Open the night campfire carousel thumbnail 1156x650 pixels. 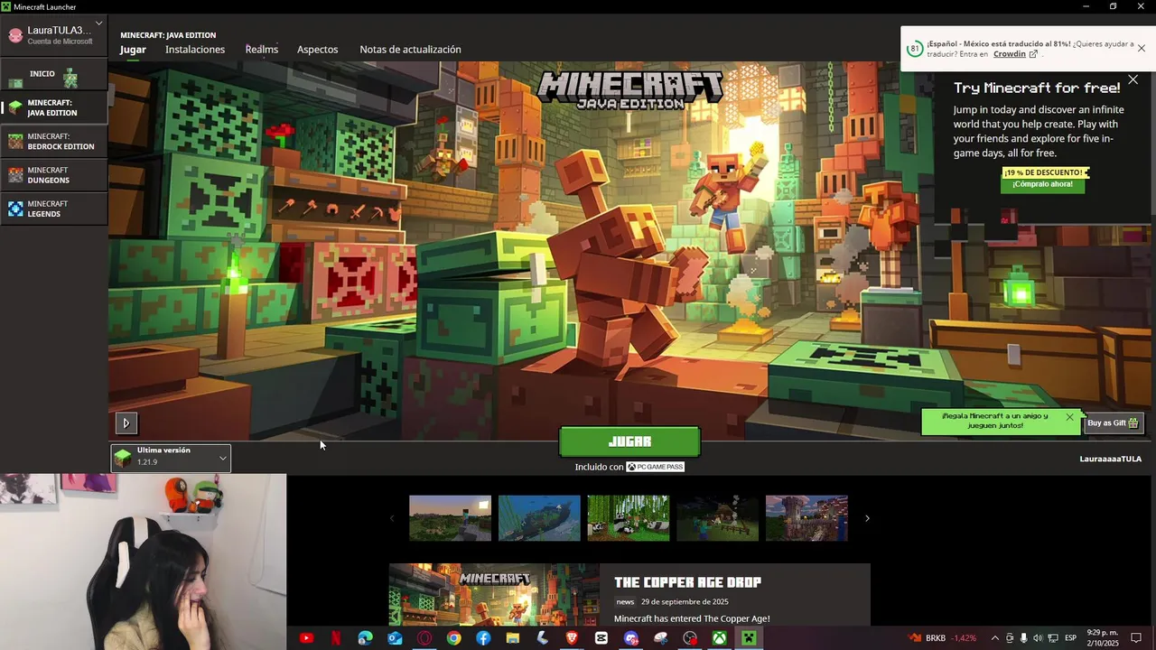click(x=718, y=518)
